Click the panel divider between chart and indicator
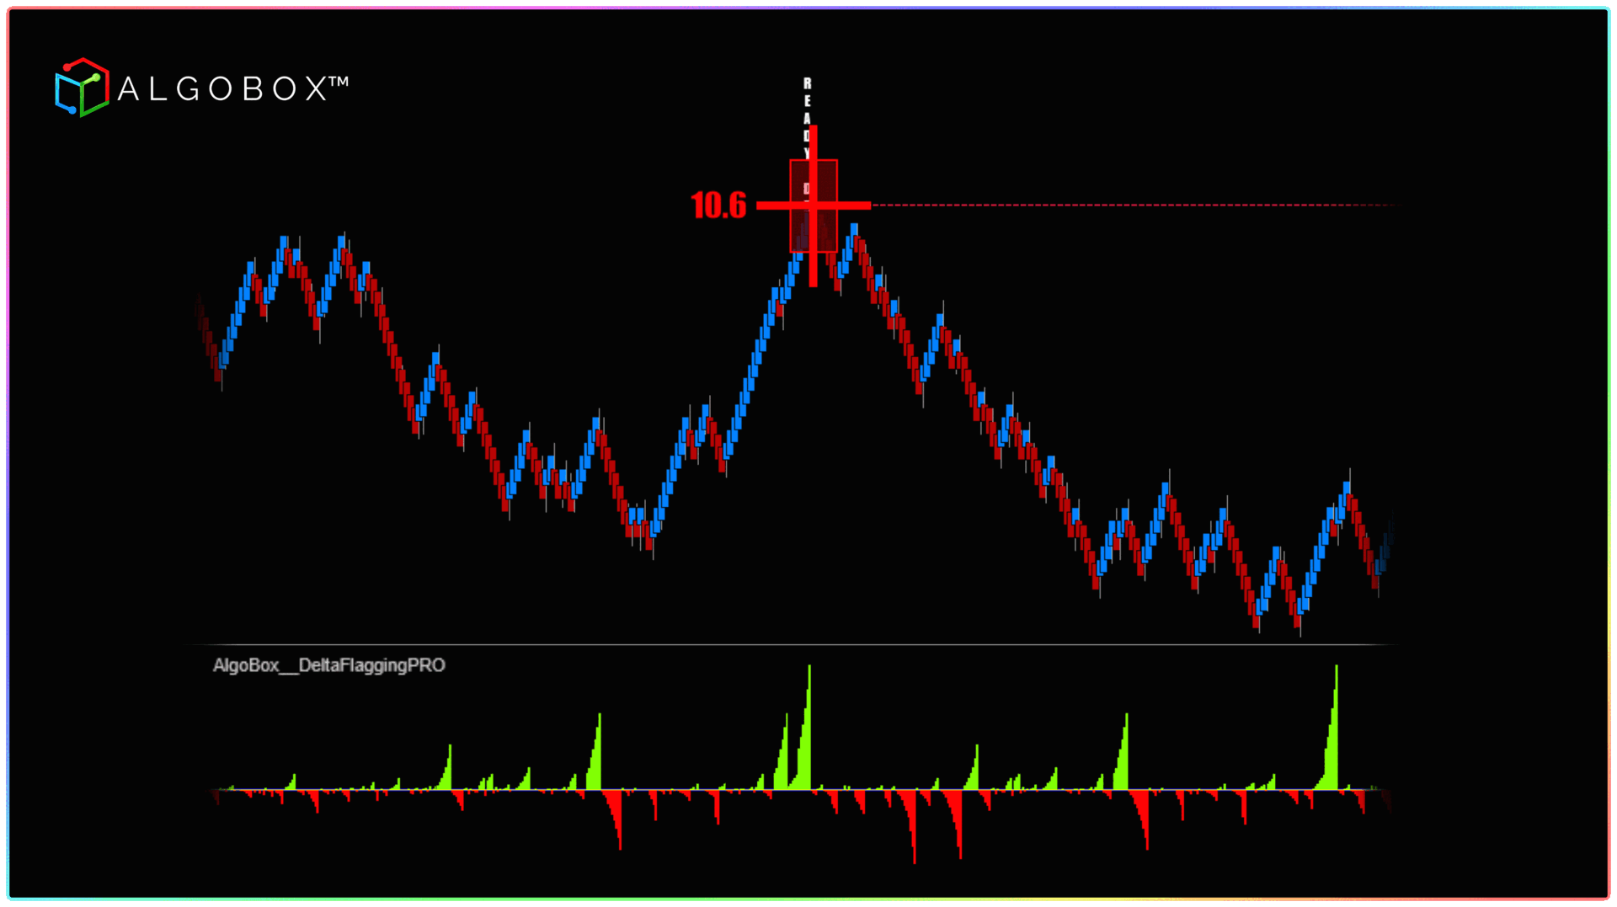The image size is (1617, 907). (808, 643)
